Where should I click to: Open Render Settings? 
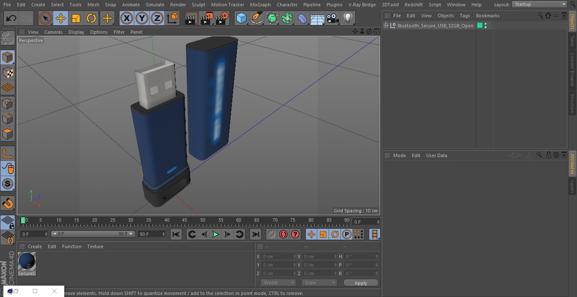[x=222, y=18]
